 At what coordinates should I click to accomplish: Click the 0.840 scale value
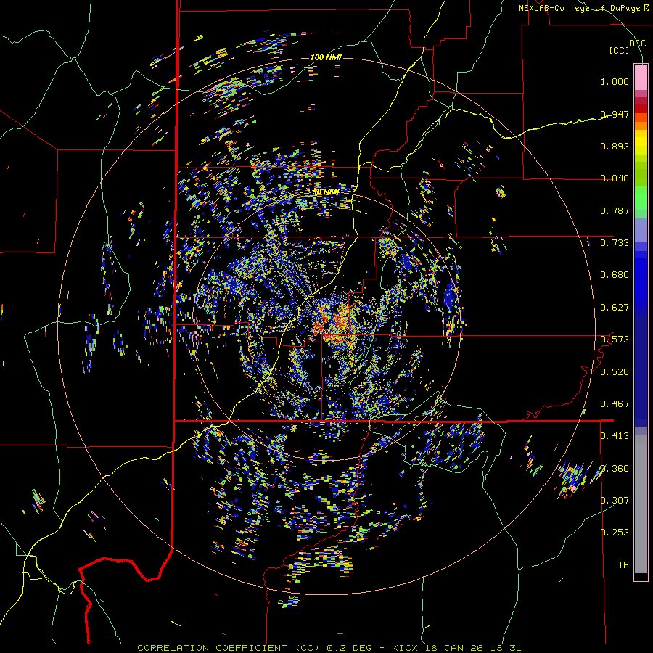click(x=615, y=178)
